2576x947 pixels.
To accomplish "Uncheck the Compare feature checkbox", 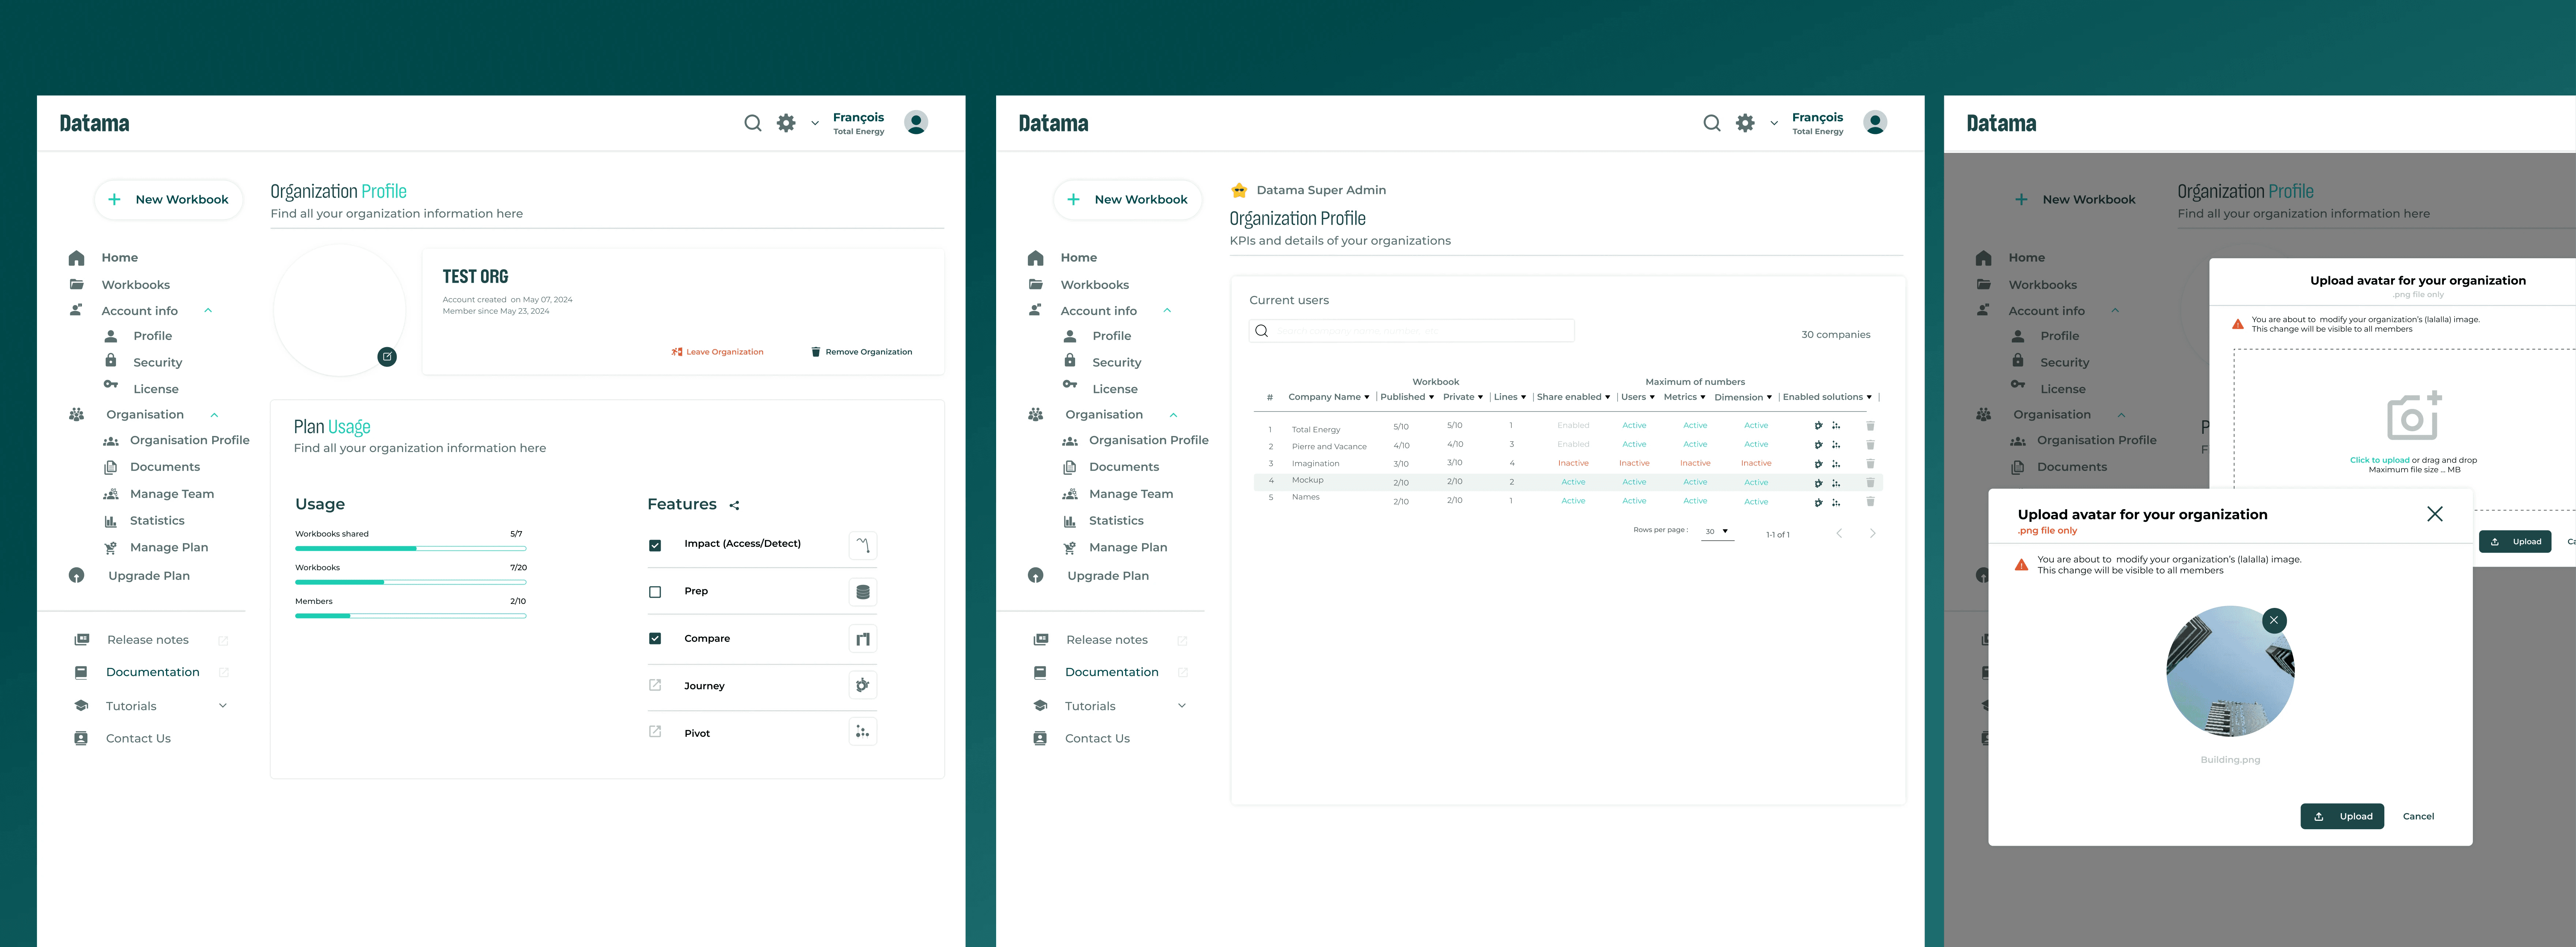I will pyautogui.click(x=655, y=638).
